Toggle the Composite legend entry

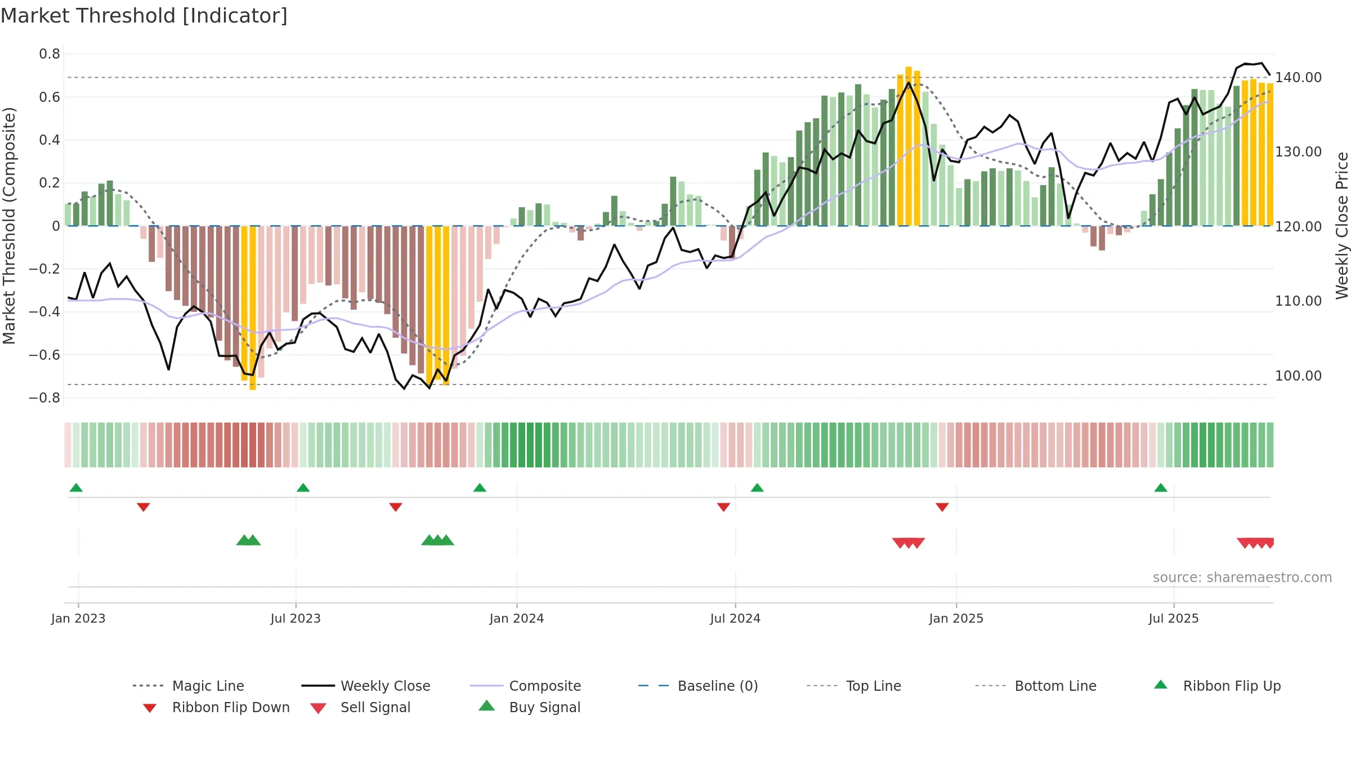(525, 686)
